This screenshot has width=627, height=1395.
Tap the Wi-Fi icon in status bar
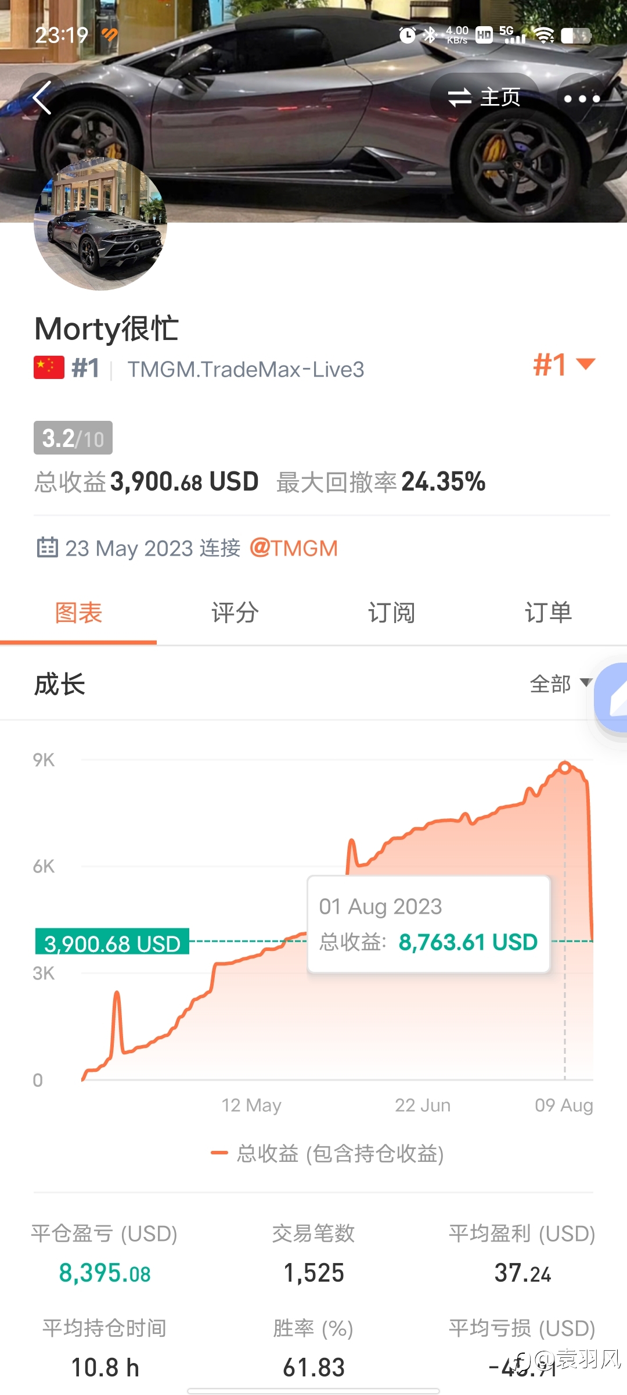[544, 35]
